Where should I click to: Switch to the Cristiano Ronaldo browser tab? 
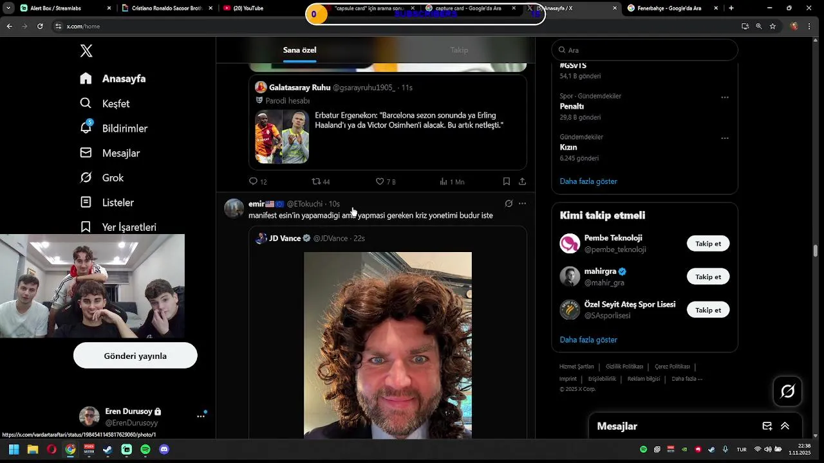pyautogui.click(x=167, y=8)
